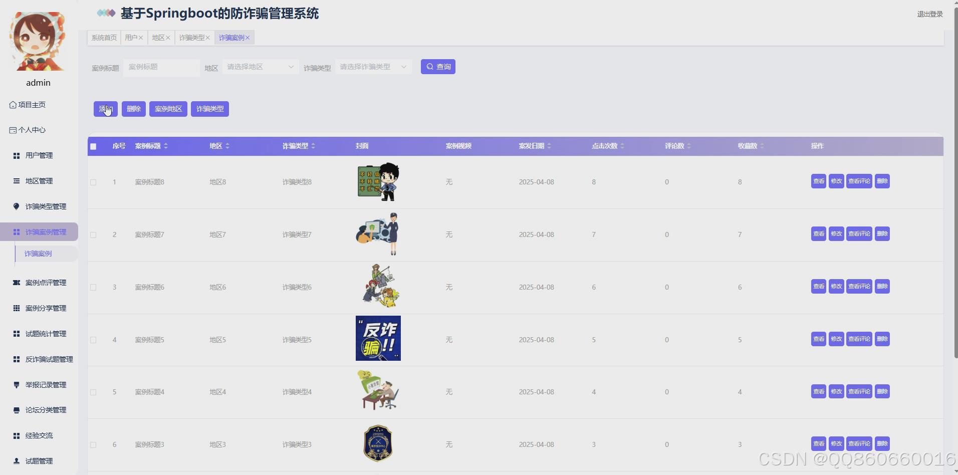Check the row checkbox for 案例标题6
Viewport: 958px width, 475px height.
93,288
